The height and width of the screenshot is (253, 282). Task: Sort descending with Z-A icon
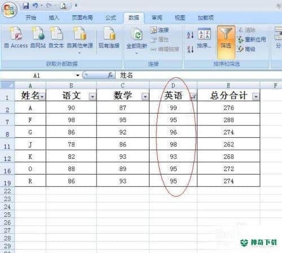(190, 49)
